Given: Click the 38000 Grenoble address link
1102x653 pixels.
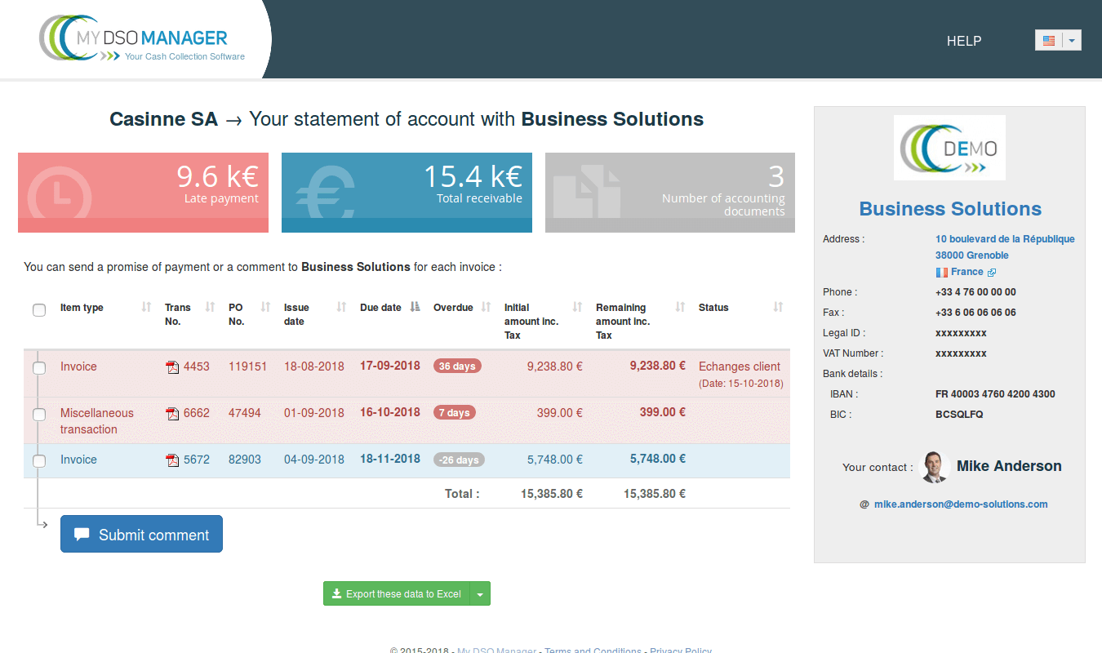Looking at the screenshot, I should (x=972, y=255).
